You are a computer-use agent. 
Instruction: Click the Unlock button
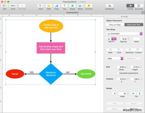[134, 103]
